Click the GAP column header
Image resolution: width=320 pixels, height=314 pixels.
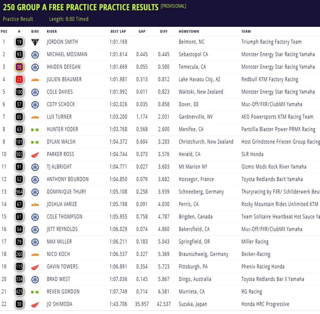(x=142, y=31)
